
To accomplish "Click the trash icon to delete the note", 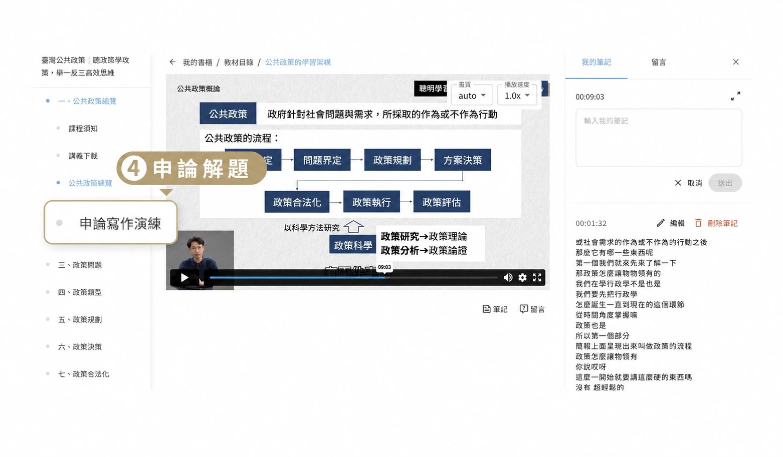I will click(x=698, y=223).
